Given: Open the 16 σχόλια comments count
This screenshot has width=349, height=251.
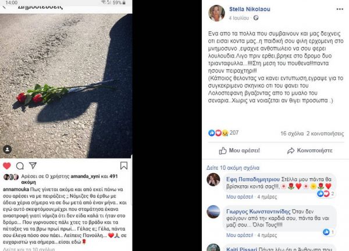Looking at the screenshot, I should (292, 134).
